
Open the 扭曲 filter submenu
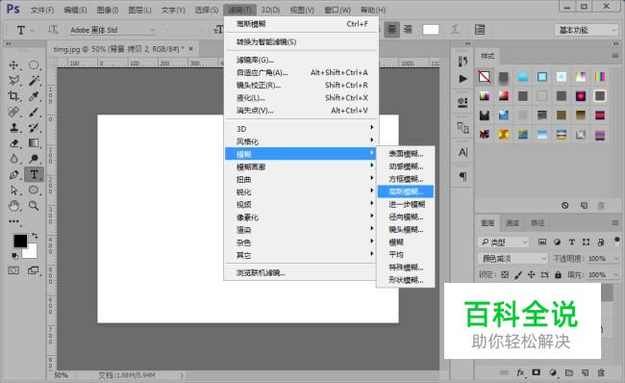[301, 180]
